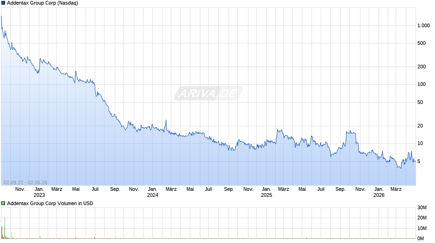
Task: Click the 'Jan. 2023' time axis label
Action: click(x=39, y=192)
